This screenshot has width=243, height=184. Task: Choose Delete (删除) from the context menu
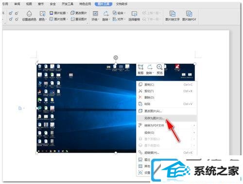pos(167,97)
